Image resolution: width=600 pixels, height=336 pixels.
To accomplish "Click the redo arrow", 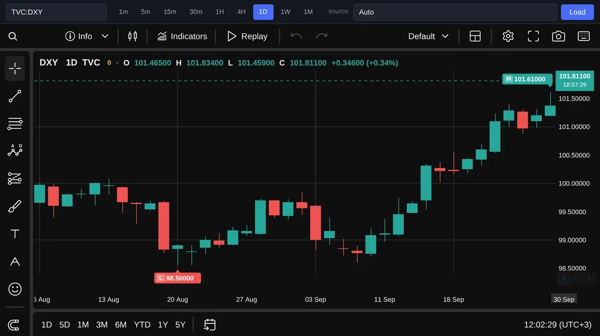I will point(321,36).
